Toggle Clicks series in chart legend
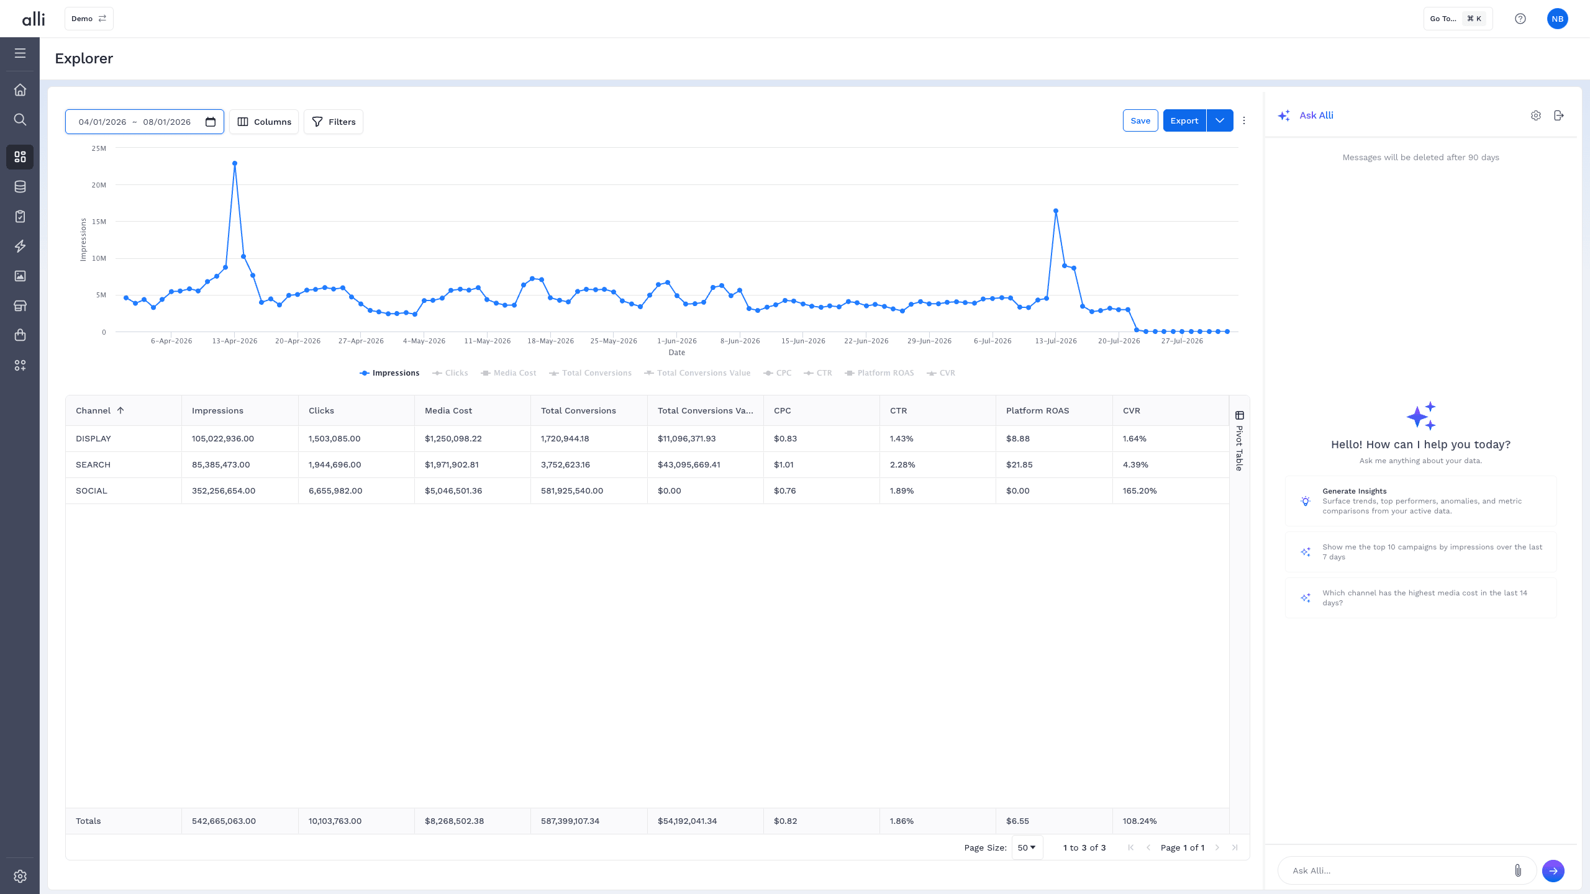The height and width of the screenshot is (894, 1590). tap(450, 373)
